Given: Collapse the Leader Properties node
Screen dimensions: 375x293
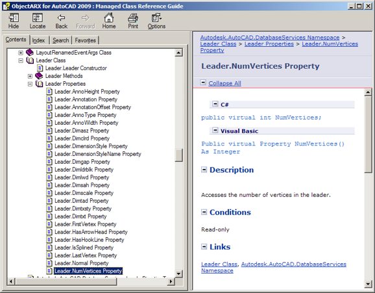Looking at the screenshot, I should pos(30,84).
